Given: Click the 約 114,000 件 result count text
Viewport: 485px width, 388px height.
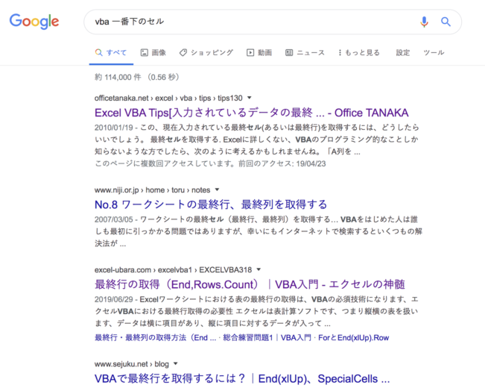Looking at the screenshot, I should tap(118, 77).
